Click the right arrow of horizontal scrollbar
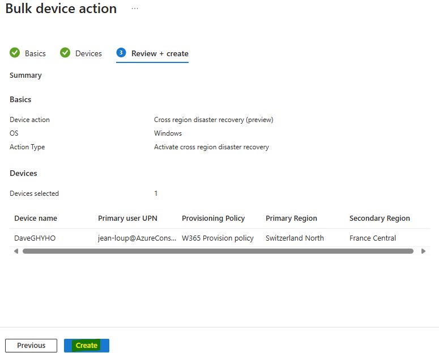439x353 pixels. (423, 251)
